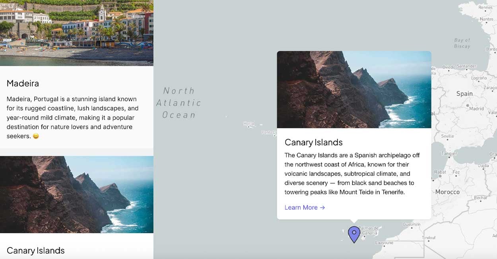
Task: Click the Madrid city dot on map
Action: [467, 107]
